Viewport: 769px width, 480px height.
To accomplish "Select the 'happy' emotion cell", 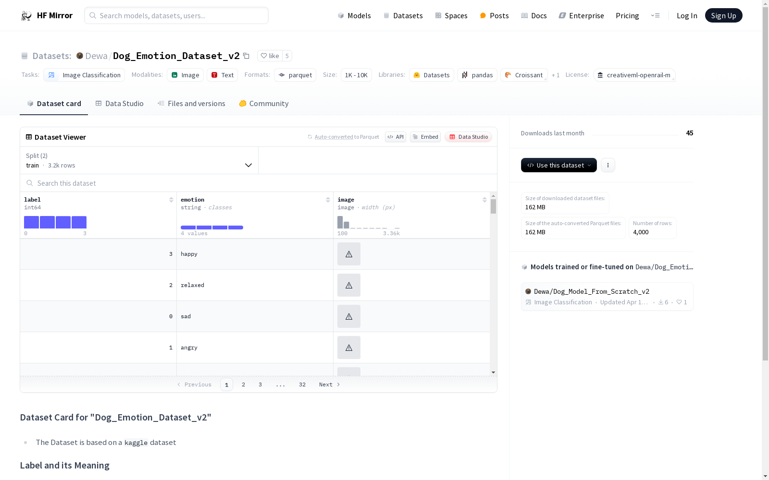I will point(255,254).
